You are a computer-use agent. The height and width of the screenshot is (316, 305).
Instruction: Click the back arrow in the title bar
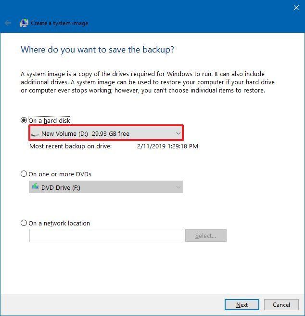pos(8,23)
